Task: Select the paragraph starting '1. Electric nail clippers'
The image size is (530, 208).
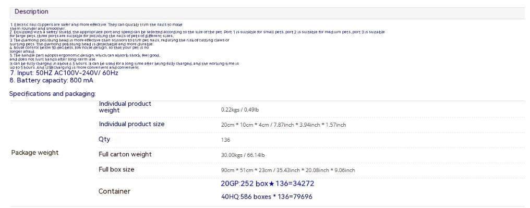Action: [x=97, y=27]
